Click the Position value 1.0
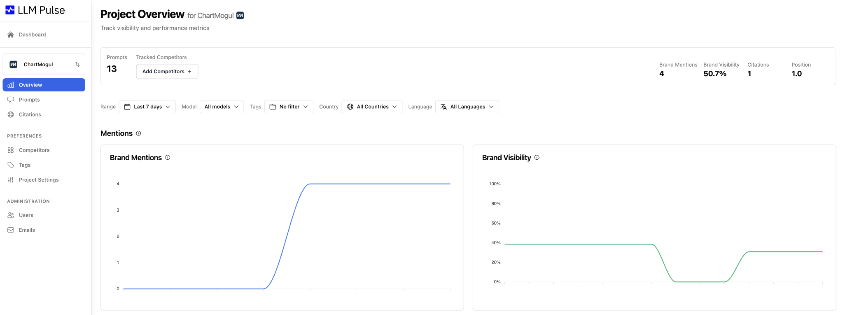Image resolution: width=845 pixels, height=315 pixels. tap(796, 74)
